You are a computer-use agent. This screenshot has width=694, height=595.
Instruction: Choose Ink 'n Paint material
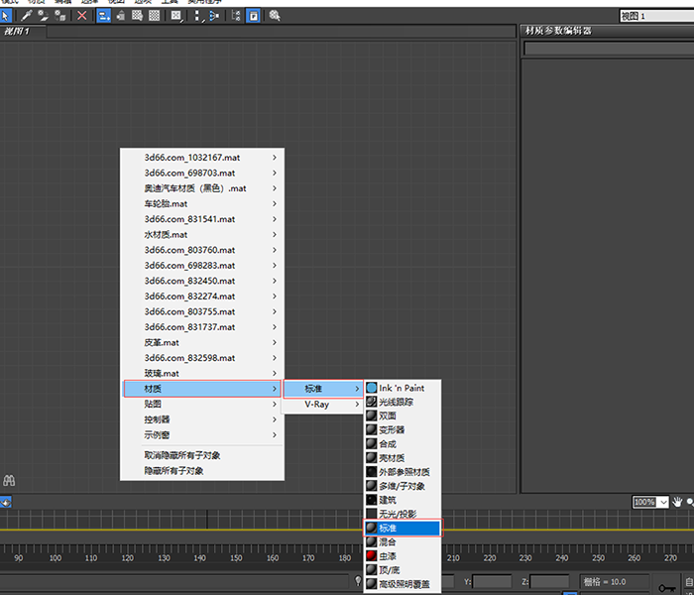(x=403, y=388)
